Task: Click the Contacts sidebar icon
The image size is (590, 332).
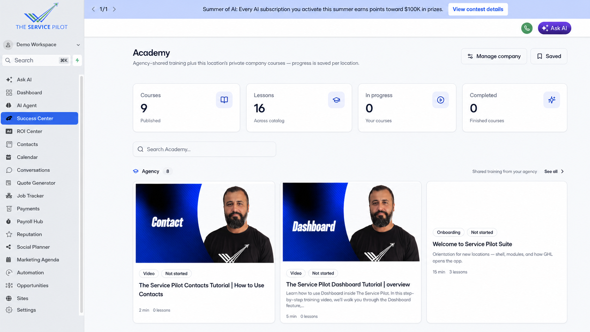Action: (x=9, y=144)
